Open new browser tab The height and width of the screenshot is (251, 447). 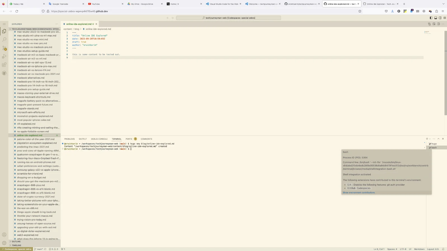point(404,4)
